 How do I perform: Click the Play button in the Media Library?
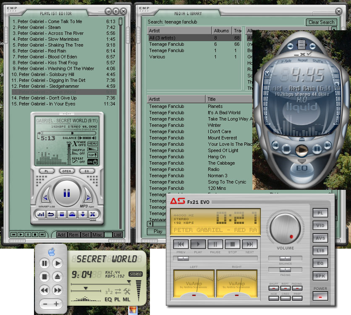[x=157, y=231]
